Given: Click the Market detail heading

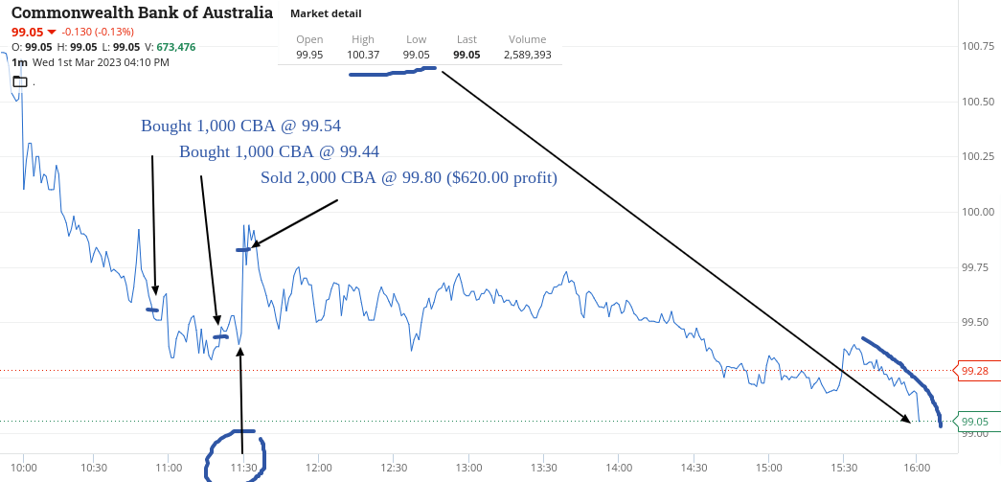Looking at the screenshot, I should pyautogui.click(x=326, y=13).
